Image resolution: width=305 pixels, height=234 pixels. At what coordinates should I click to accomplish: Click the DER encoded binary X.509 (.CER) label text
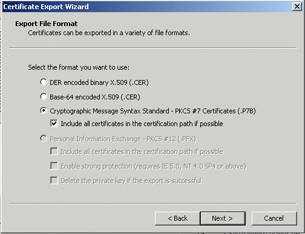pos(99,82)
